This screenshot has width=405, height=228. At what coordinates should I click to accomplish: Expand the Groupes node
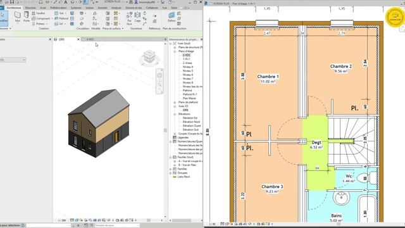click(x=170, y=173)
